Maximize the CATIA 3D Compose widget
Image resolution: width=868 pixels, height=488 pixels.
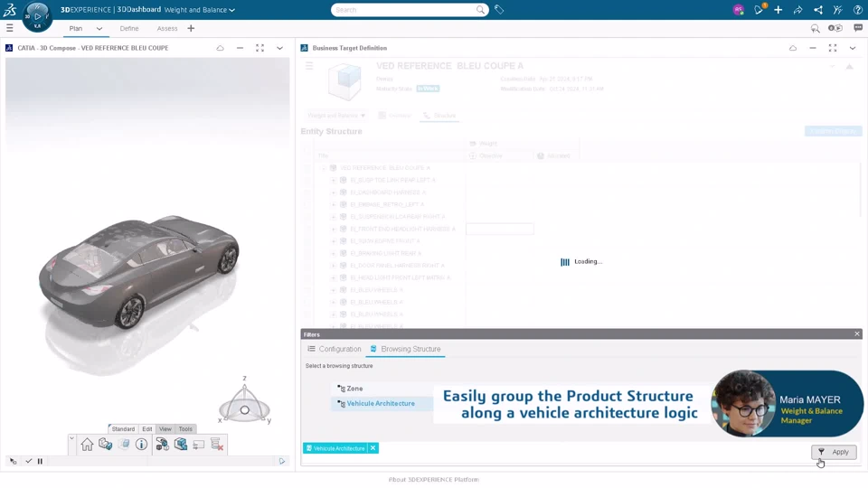(x=259, y=48)
